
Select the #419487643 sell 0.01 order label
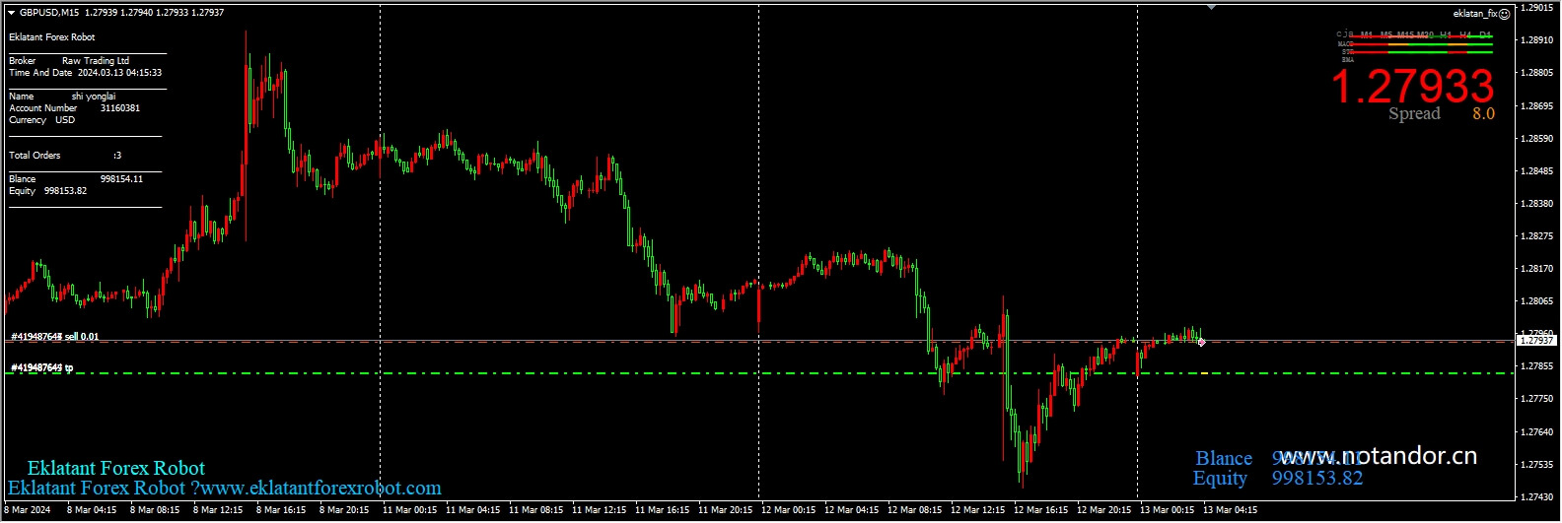click(54, 337)
